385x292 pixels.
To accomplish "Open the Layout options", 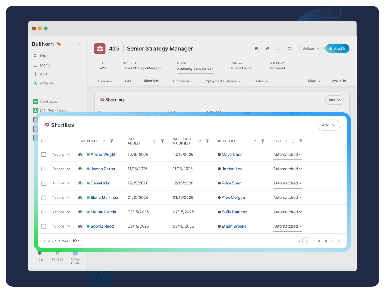I will click(338, 81).
